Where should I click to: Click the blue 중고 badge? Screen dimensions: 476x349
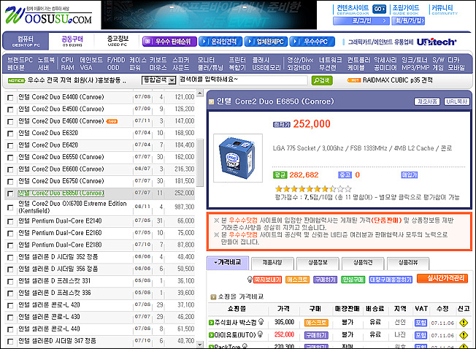(345, 175)
